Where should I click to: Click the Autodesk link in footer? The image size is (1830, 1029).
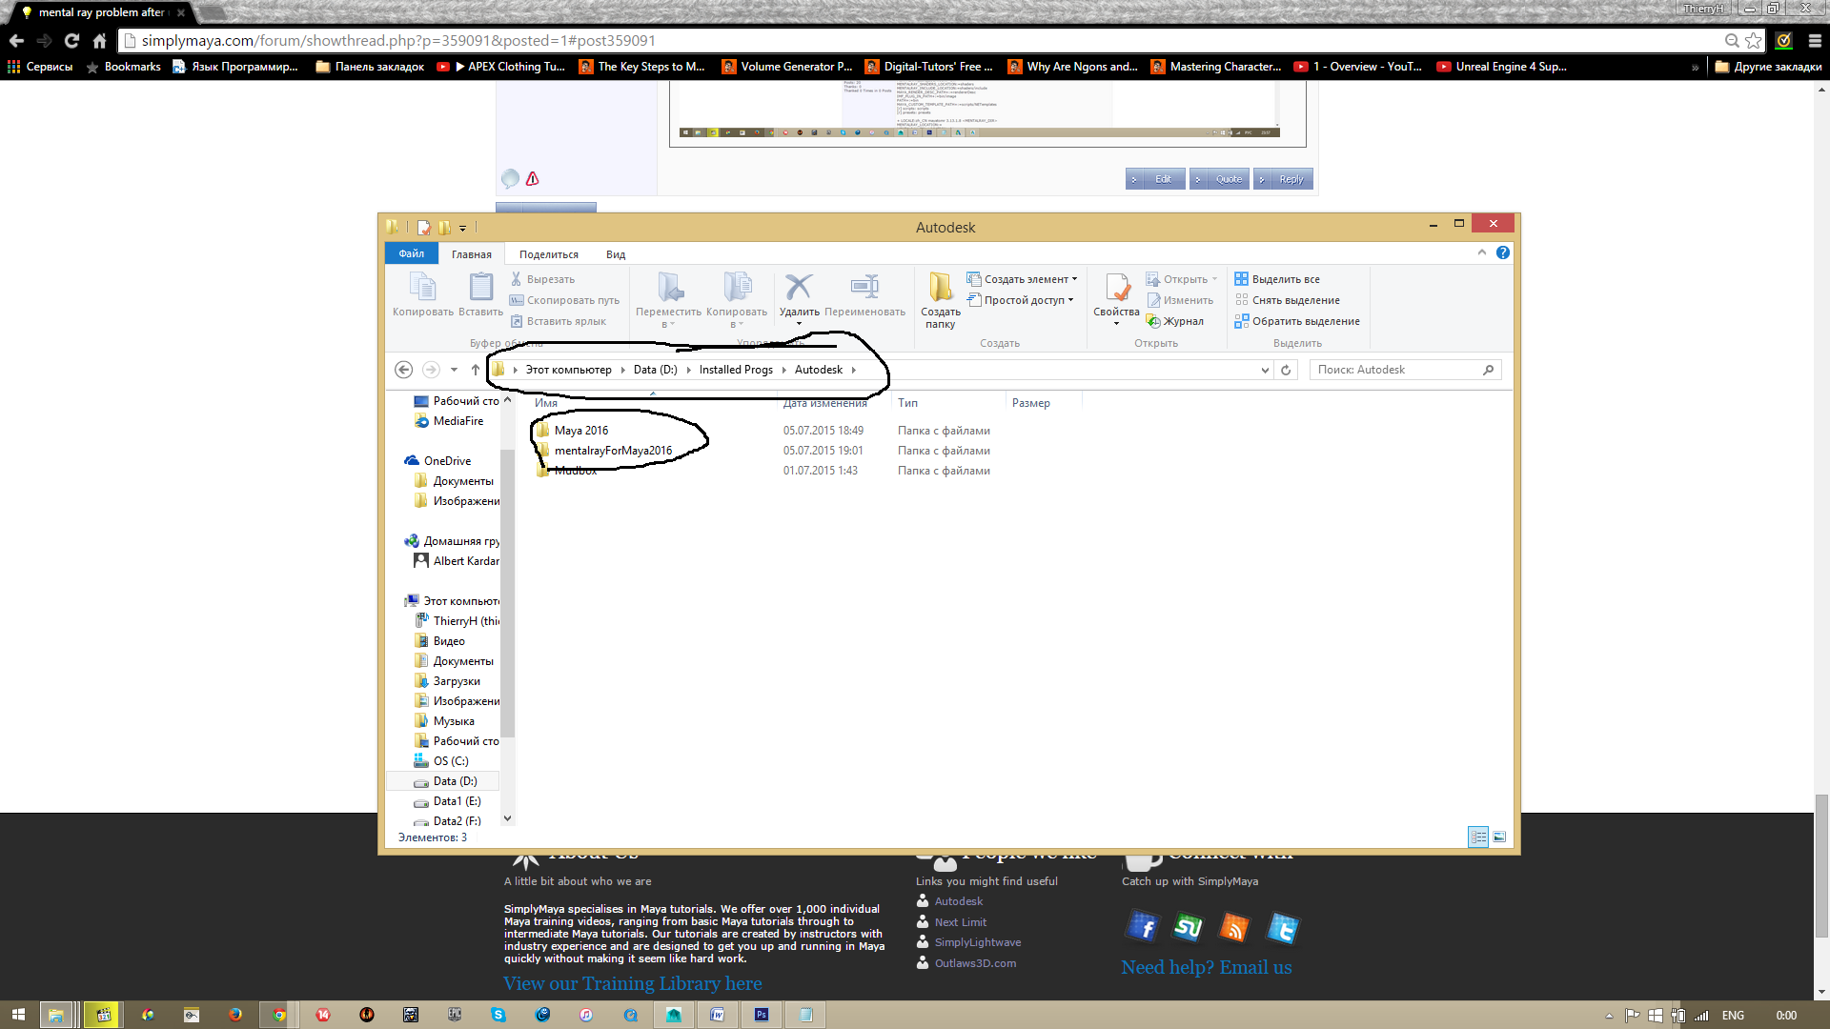click(x=958, y=901)
